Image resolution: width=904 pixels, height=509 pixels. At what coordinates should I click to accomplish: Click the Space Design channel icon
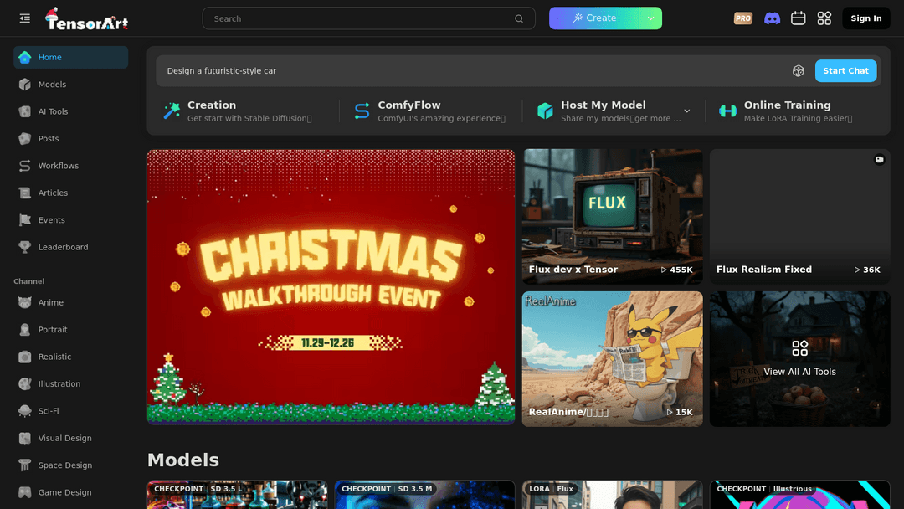pos(25,465)
